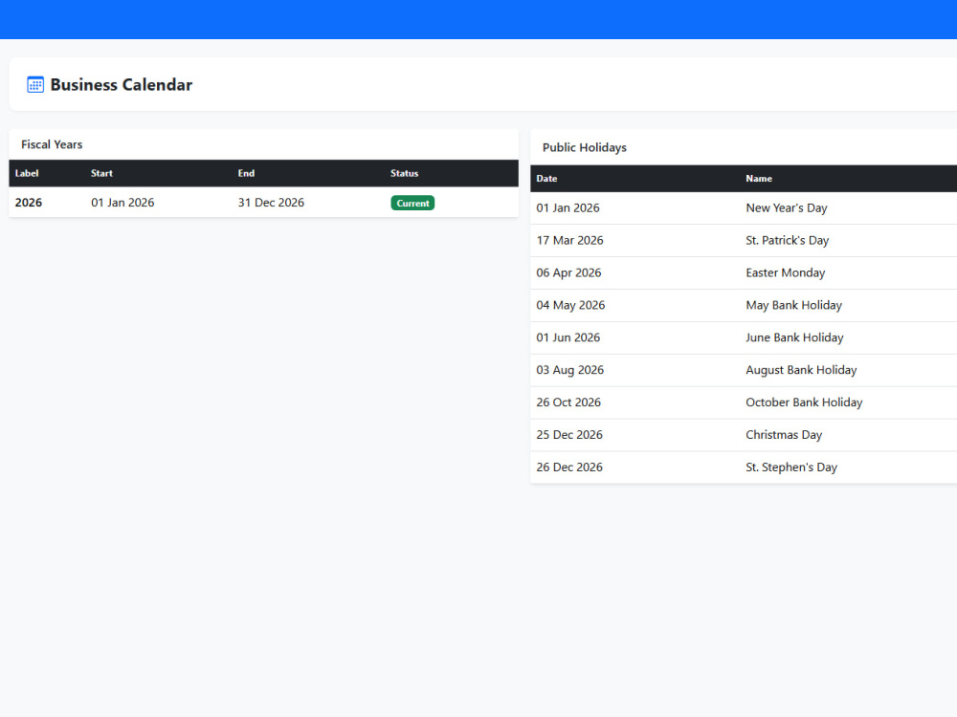957x717 pixels.
Task: Click the 31 Dec 2026 end date
Action: click(271, 203)
